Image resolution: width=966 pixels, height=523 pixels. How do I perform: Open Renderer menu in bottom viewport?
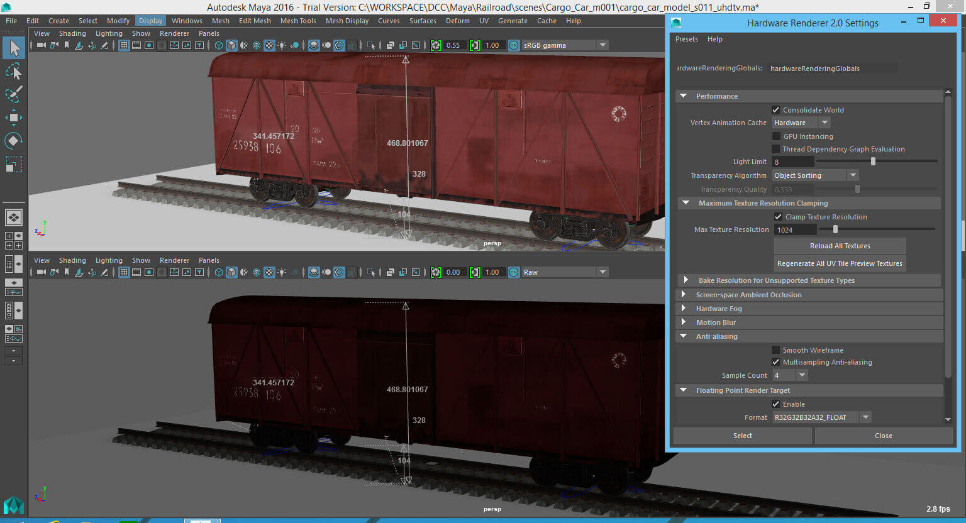(x=174, y=260)
